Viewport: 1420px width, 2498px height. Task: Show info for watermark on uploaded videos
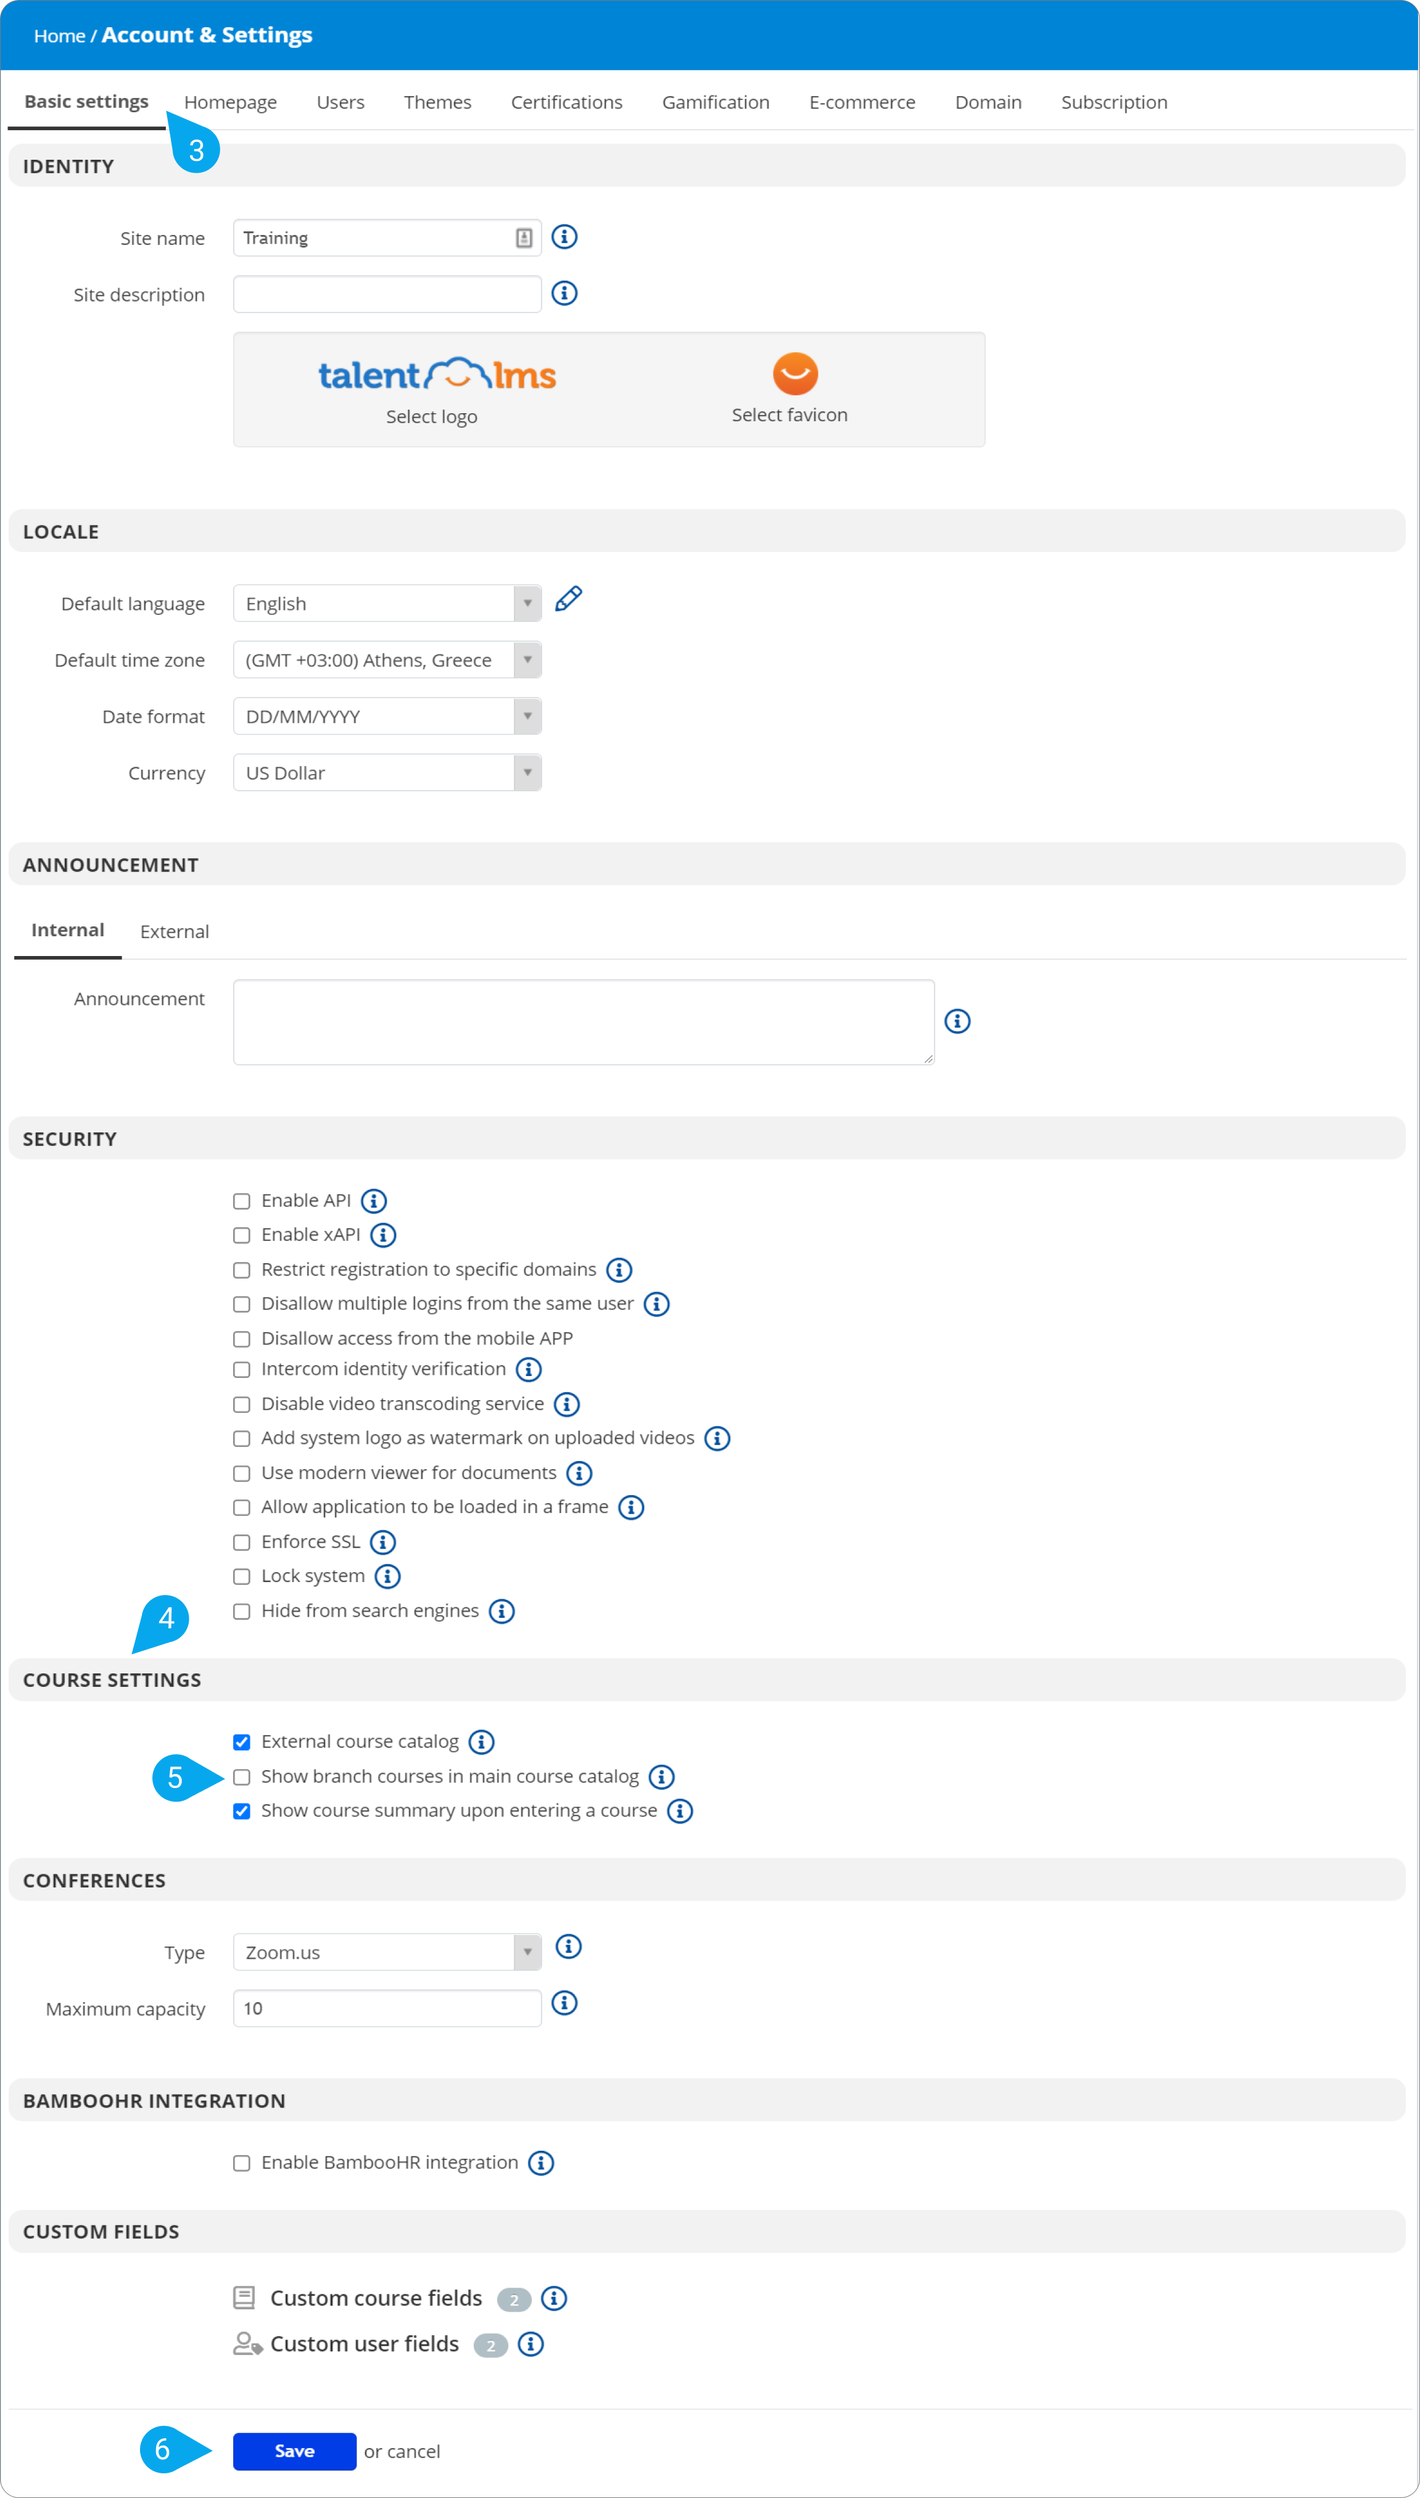(x=717, y=1438)
